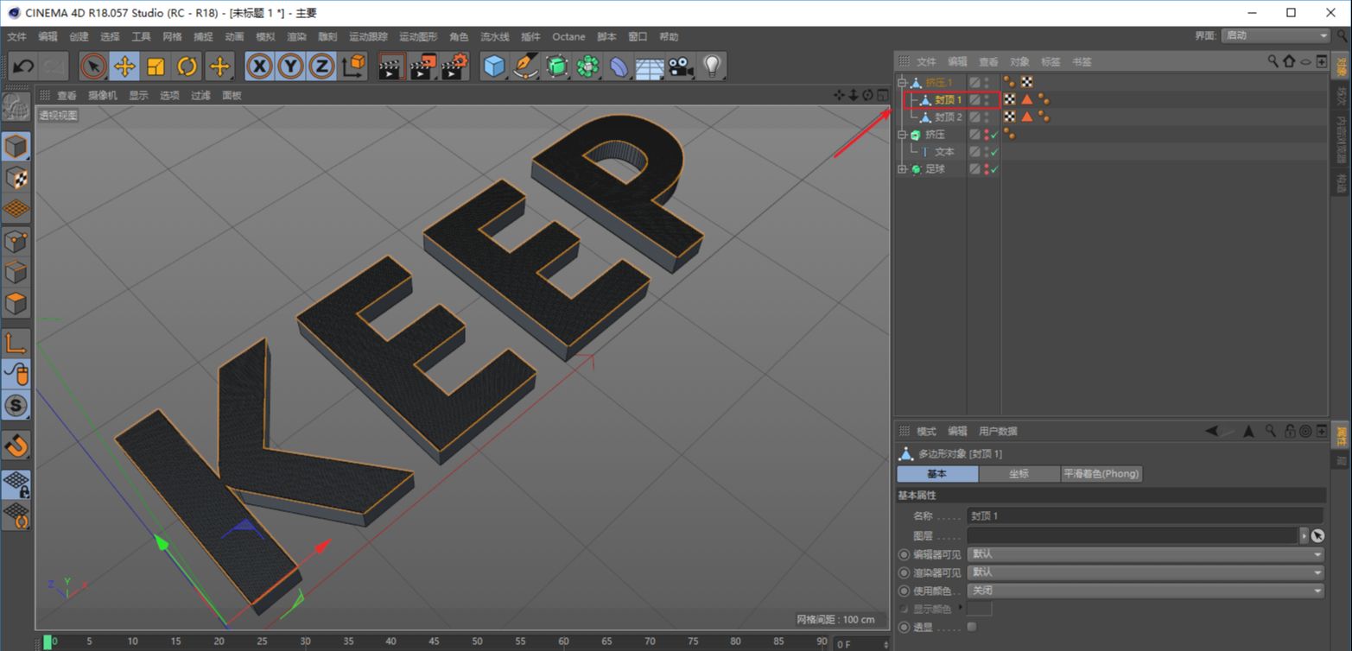Image resolution: width=1352 pixels, height=651 pixels.
Task: Click the 名称 field containing 封顶 1
Action: tap(1145, 516)
